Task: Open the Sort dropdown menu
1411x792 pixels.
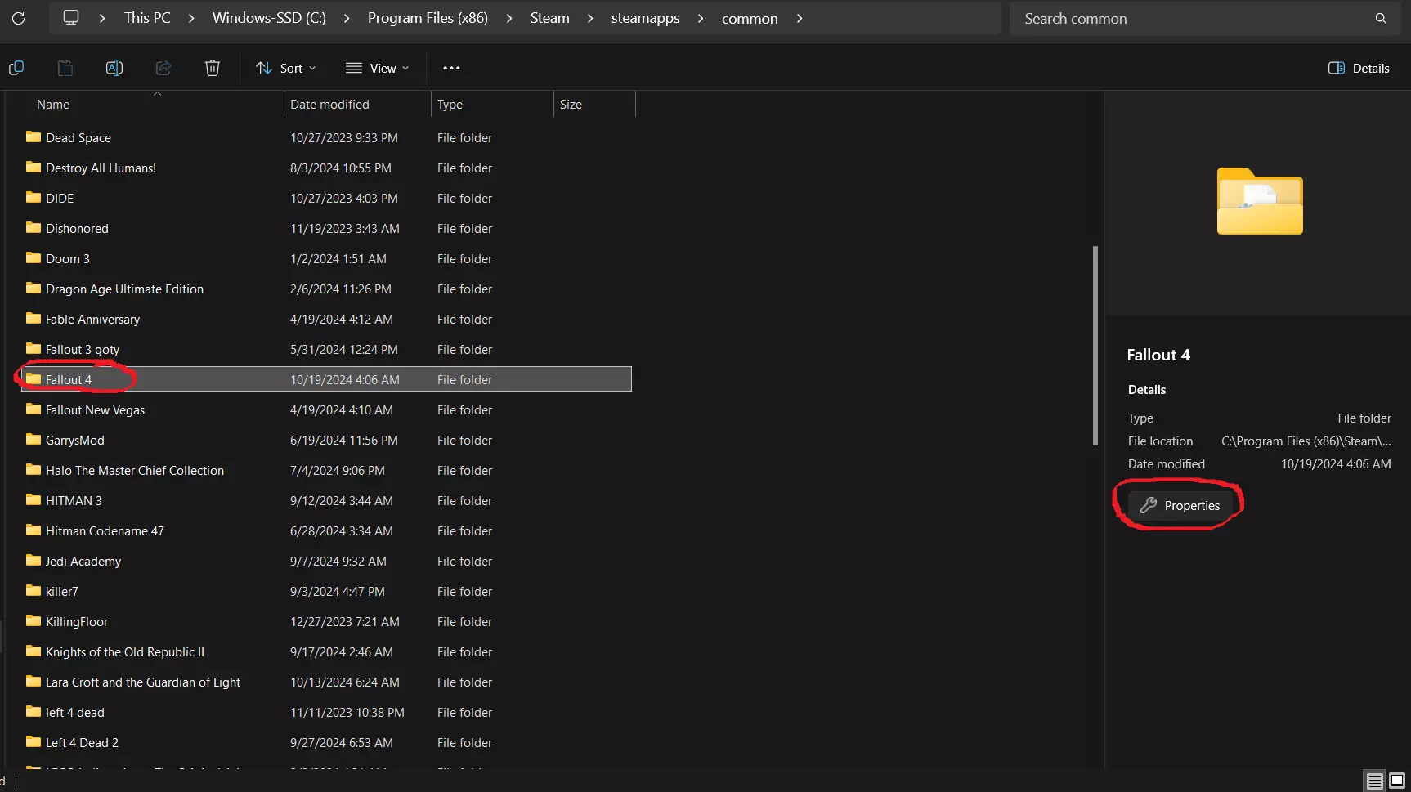Action: 285,68
